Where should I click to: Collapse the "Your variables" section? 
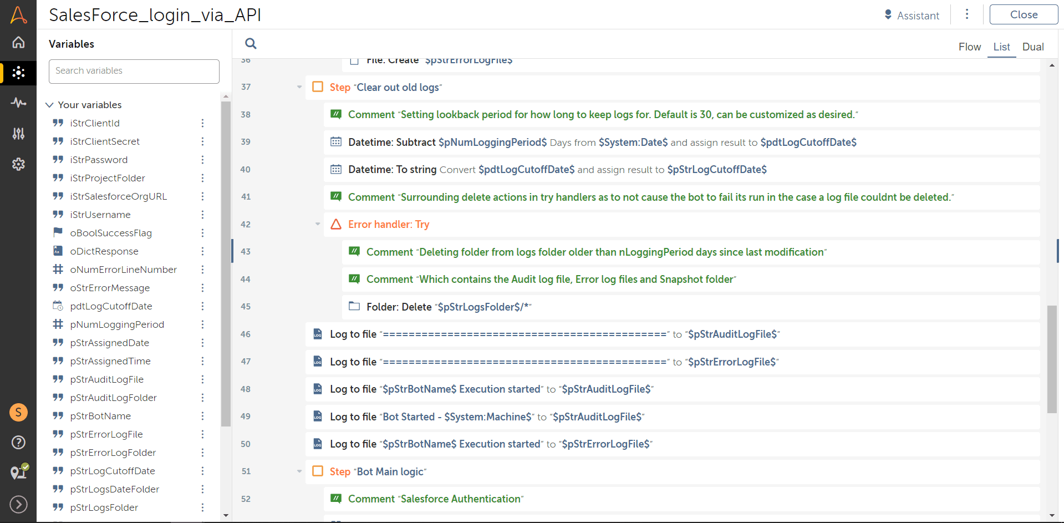(x=49, y=105)
